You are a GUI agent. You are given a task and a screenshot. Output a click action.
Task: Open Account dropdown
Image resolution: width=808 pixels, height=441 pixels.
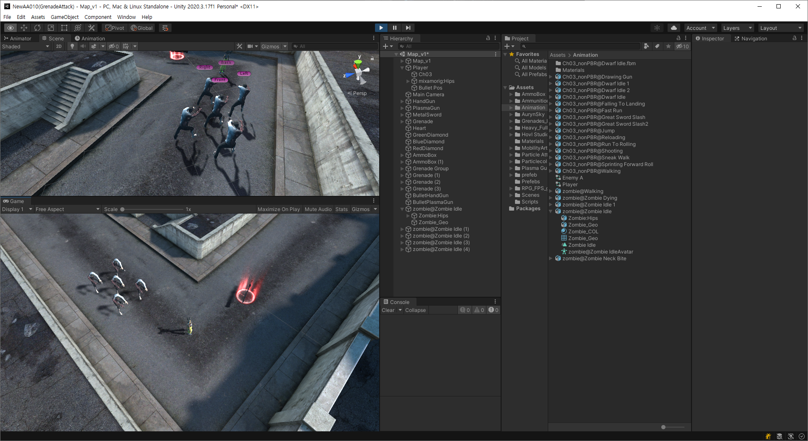700,28
